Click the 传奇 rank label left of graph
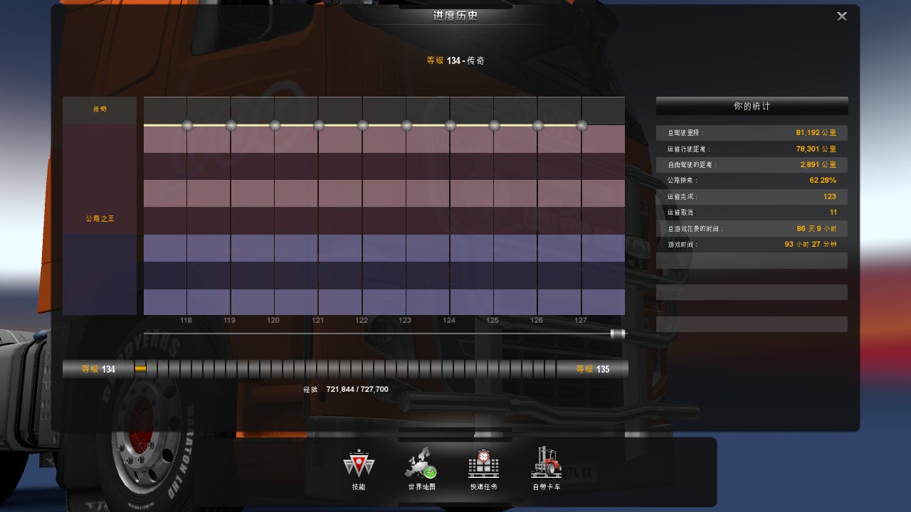The height and width of the screenshot is (512, 911). (100, 110)
